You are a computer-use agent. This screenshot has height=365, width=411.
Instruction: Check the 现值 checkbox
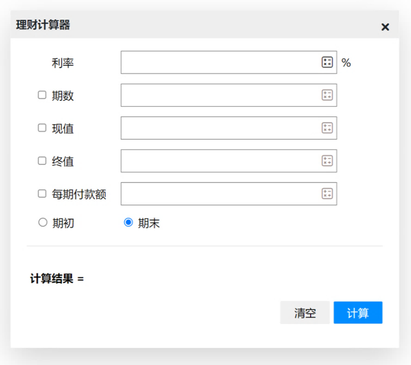42,128
